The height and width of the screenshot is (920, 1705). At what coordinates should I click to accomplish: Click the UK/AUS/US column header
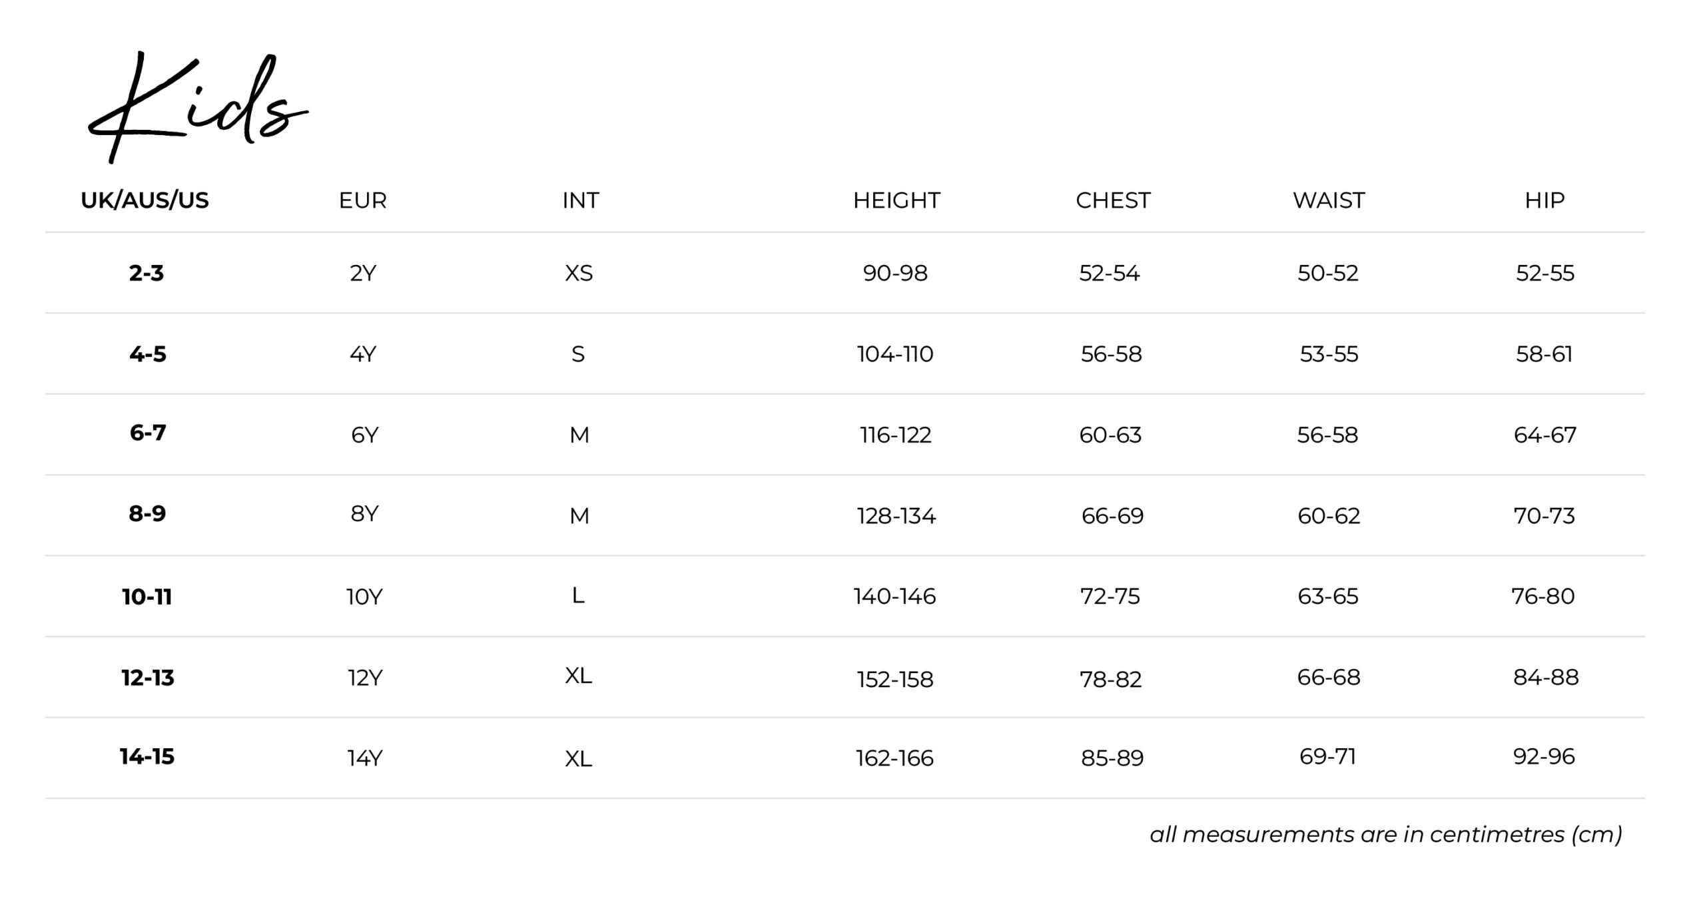coord(145,200)
